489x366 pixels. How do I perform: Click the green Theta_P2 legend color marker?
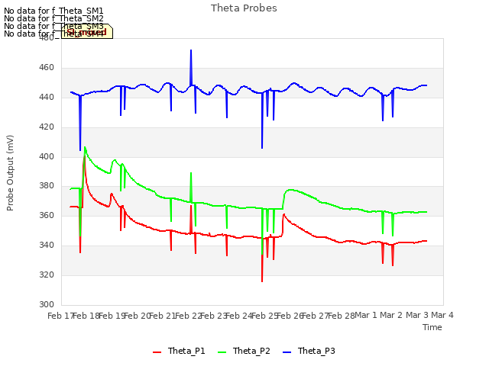[x=222, y=352]
